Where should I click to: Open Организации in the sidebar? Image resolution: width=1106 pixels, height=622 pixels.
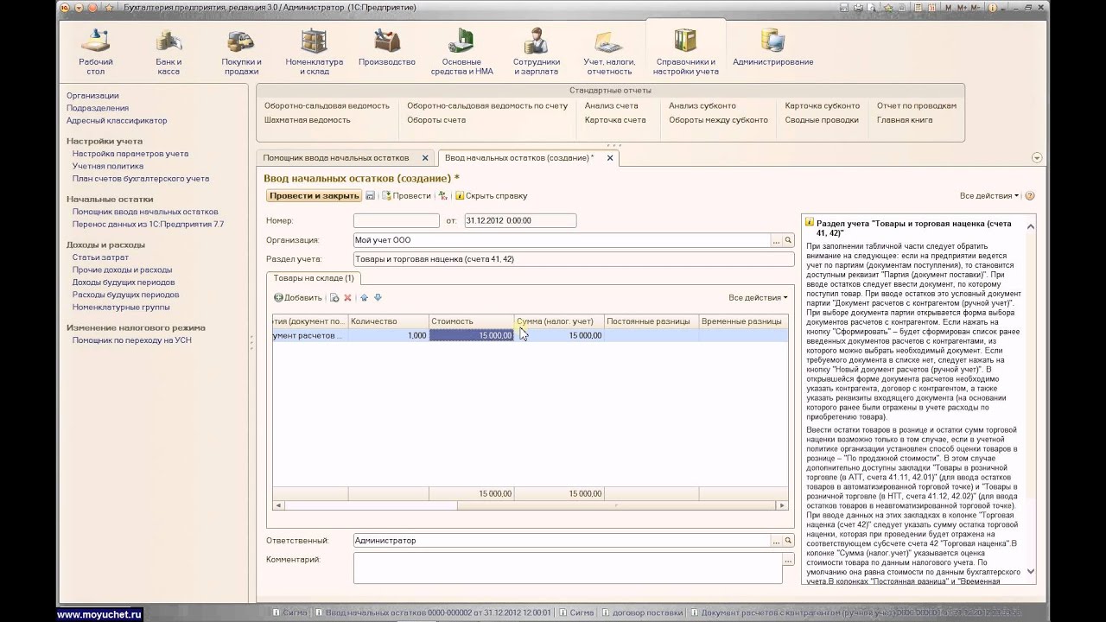[92, 96]
